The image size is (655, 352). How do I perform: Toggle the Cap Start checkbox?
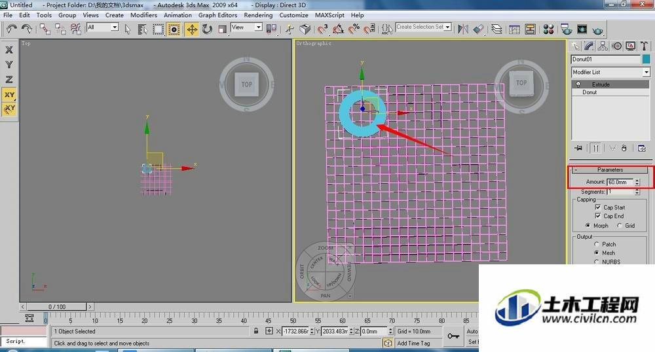tap(598, 207)
